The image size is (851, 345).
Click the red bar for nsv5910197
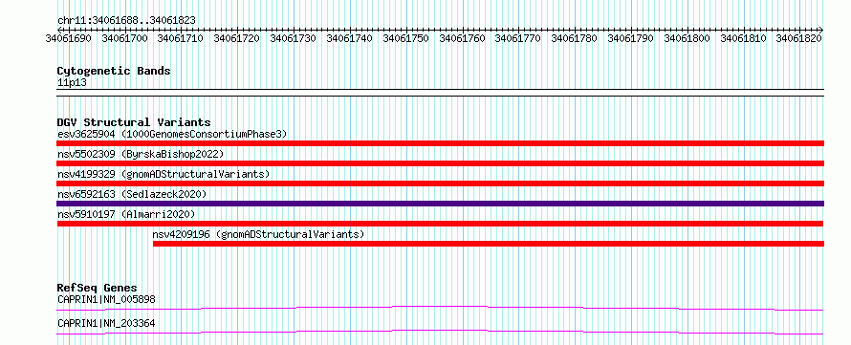coord(440,224)
